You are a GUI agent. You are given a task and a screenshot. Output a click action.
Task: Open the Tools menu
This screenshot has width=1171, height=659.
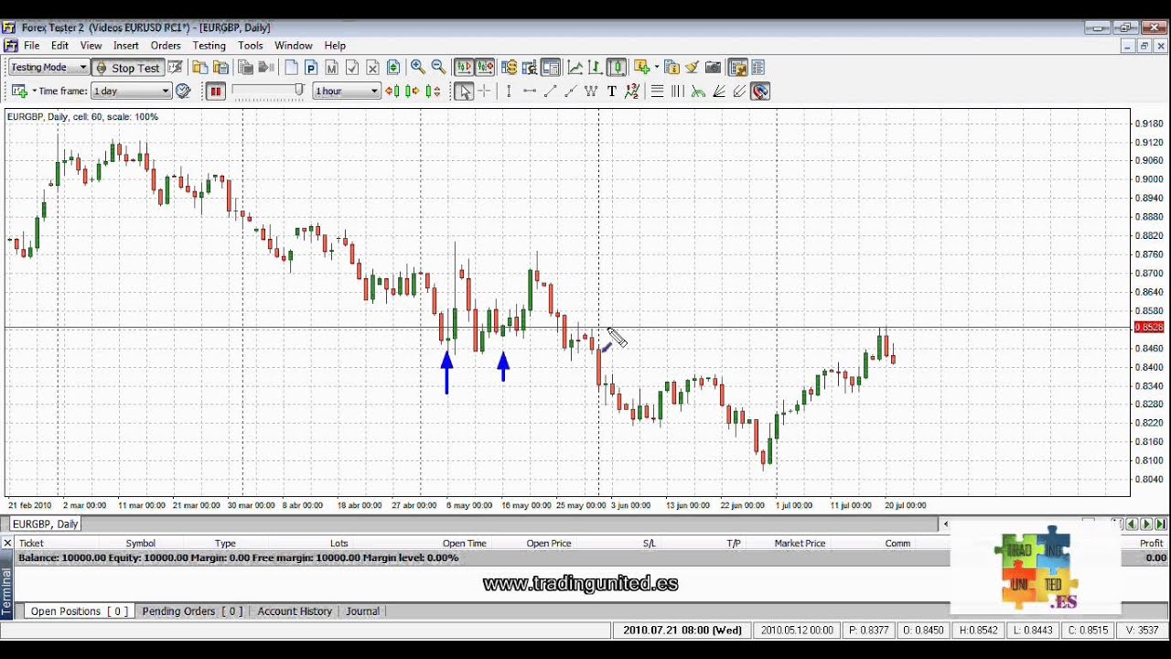[x=250, y=45]
